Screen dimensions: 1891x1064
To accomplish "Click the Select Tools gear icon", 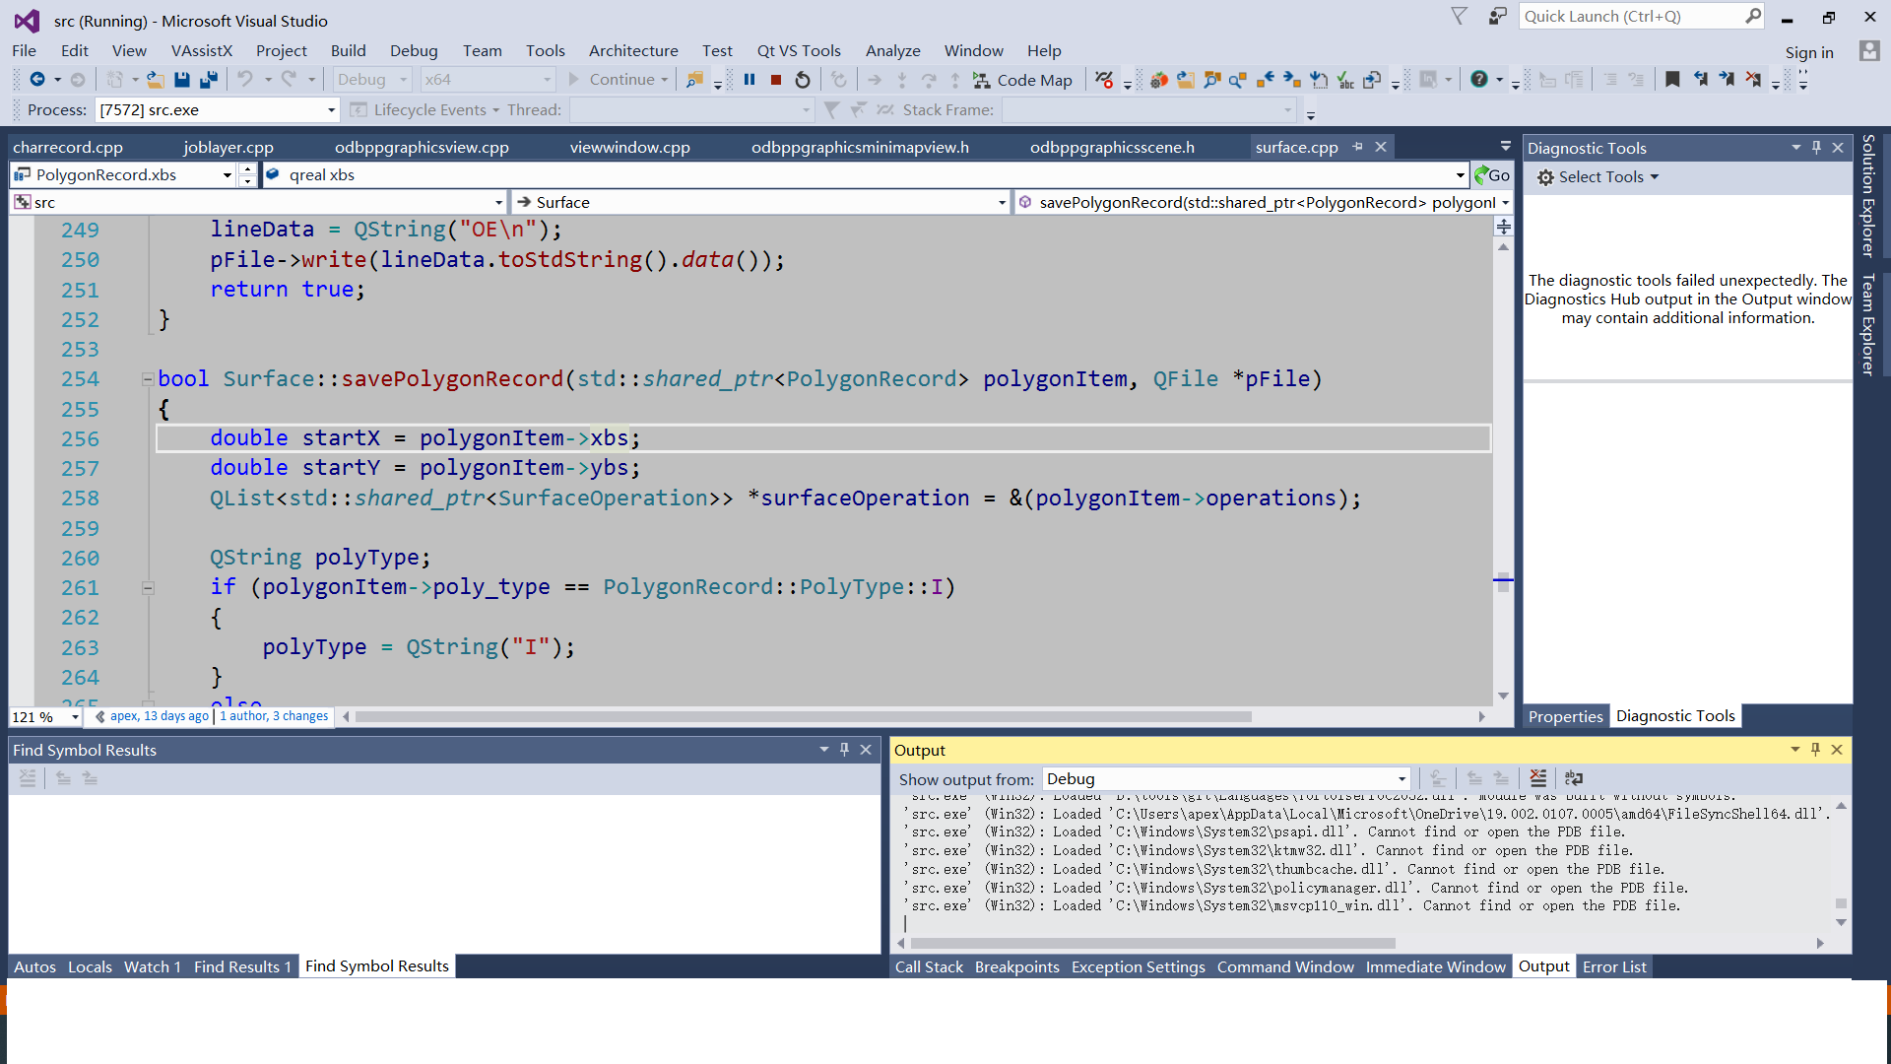I will point(1545,177).
